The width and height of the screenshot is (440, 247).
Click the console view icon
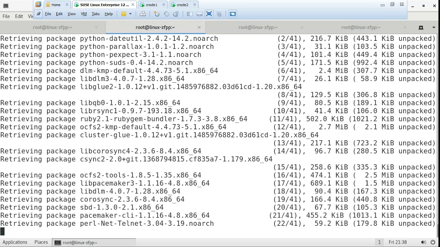pos(233,14)
